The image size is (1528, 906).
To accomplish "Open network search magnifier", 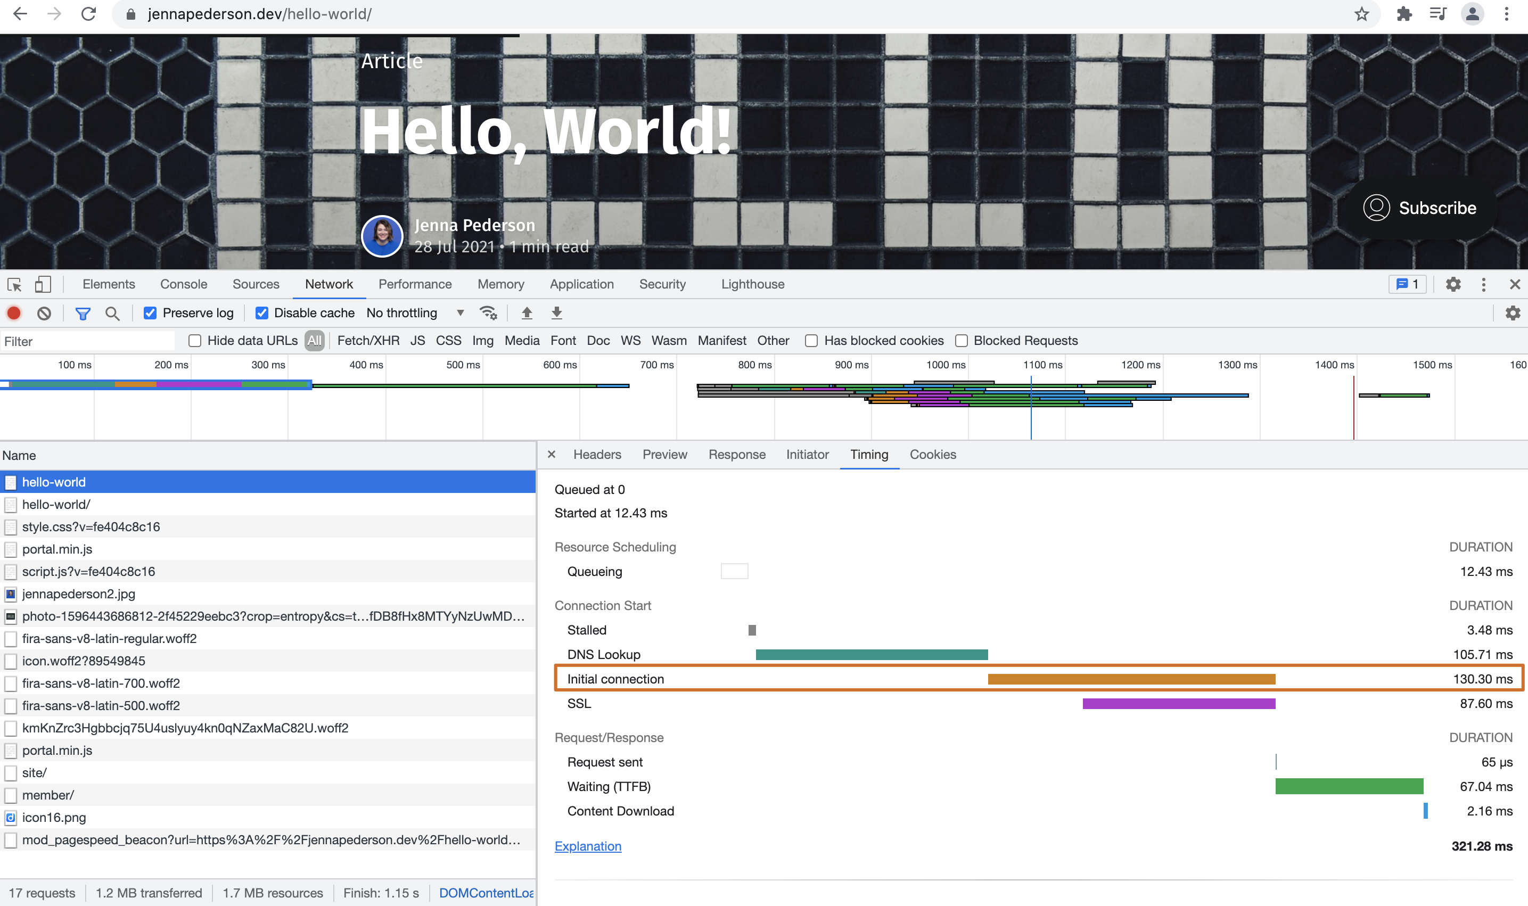I will click(112, 313).
